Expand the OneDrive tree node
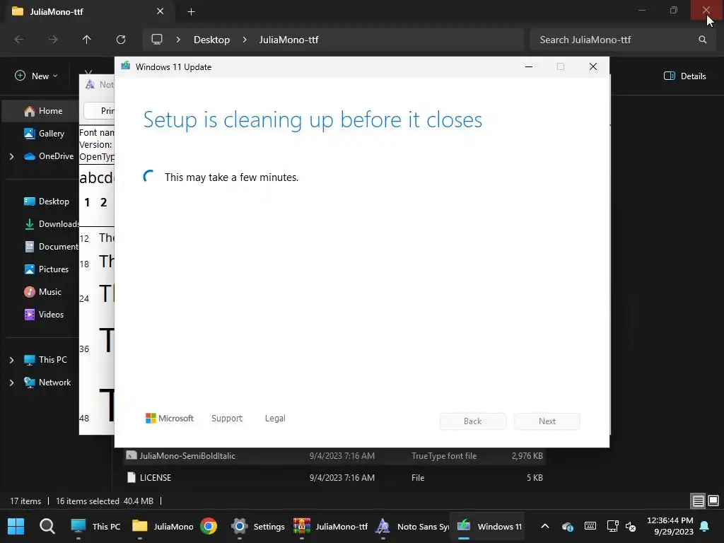The height and width of the screenshot is (543, 724). point(11,156)
